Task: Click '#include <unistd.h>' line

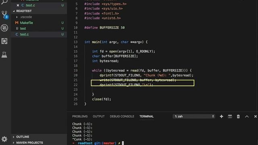Action: pyautogui.click(x=102, y=18)
